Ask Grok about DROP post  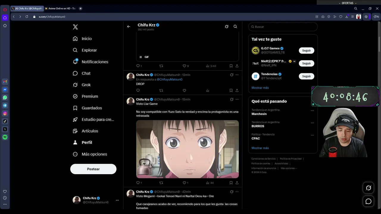pos(232,75)
